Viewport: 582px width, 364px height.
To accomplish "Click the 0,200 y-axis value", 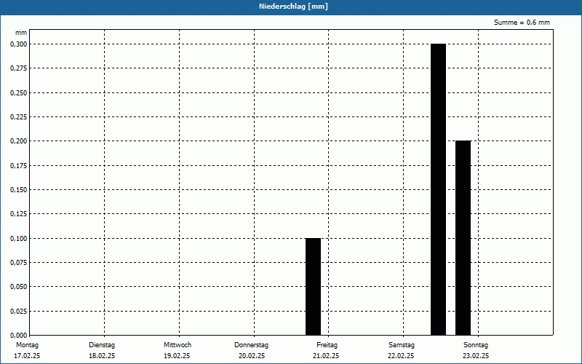I will [19, 141].
